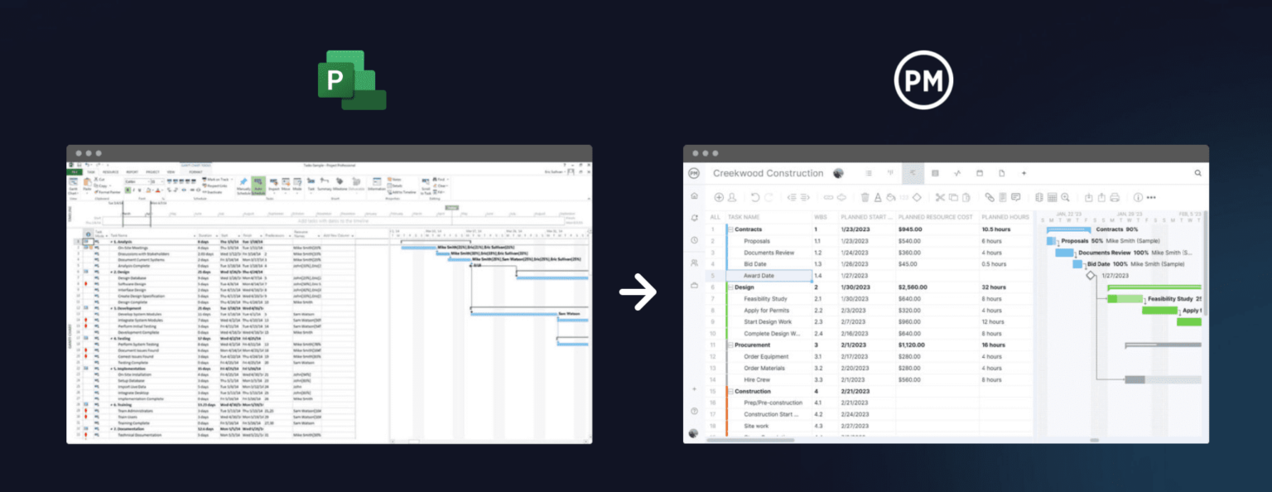
Task: Open the Resource ribbon tab
Action: click(110, 172)
